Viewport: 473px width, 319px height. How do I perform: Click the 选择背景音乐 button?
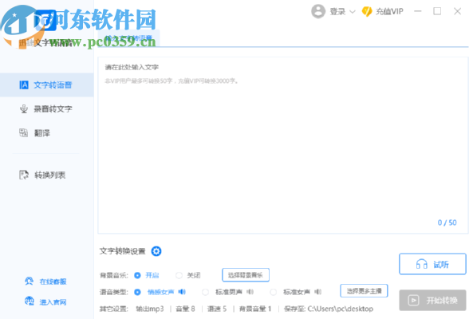click(246, 275)
